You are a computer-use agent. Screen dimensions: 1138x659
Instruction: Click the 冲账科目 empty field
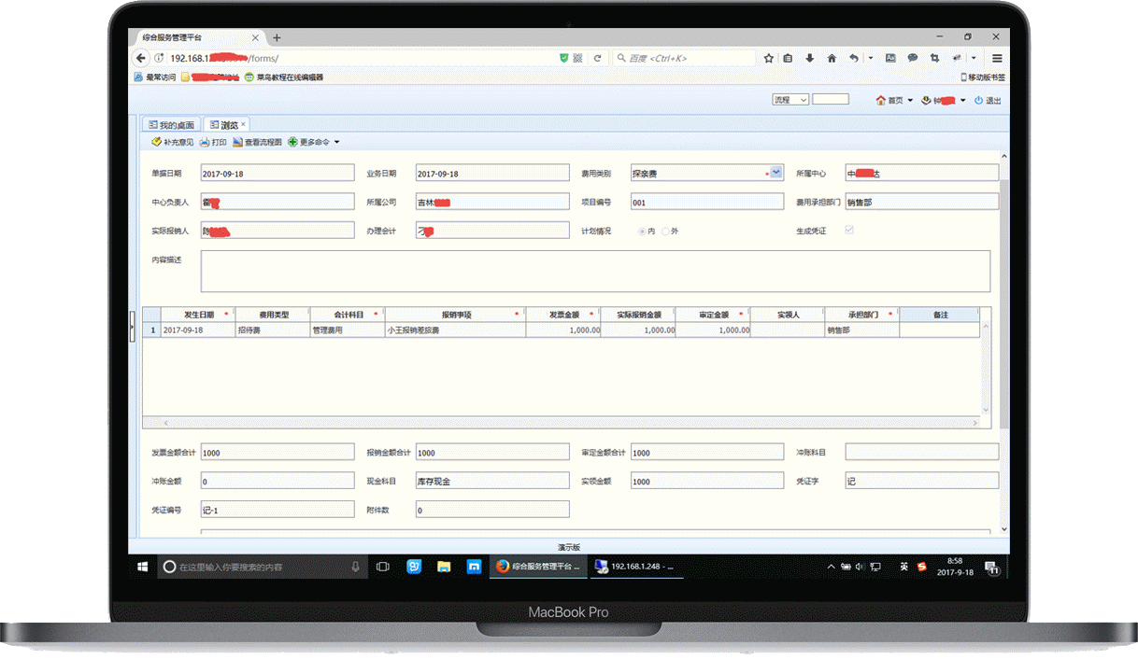tap(922, 452)
